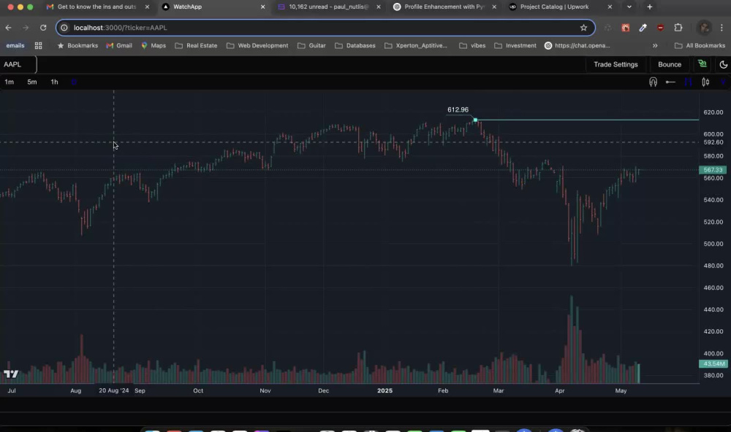Go forward in browser history

[x=26, y=28]
